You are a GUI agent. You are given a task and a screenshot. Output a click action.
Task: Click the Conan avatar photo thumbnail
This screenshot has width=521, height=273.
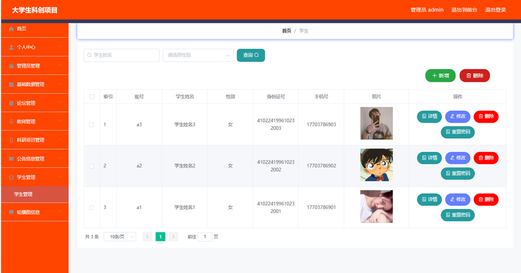coord(376,165)
